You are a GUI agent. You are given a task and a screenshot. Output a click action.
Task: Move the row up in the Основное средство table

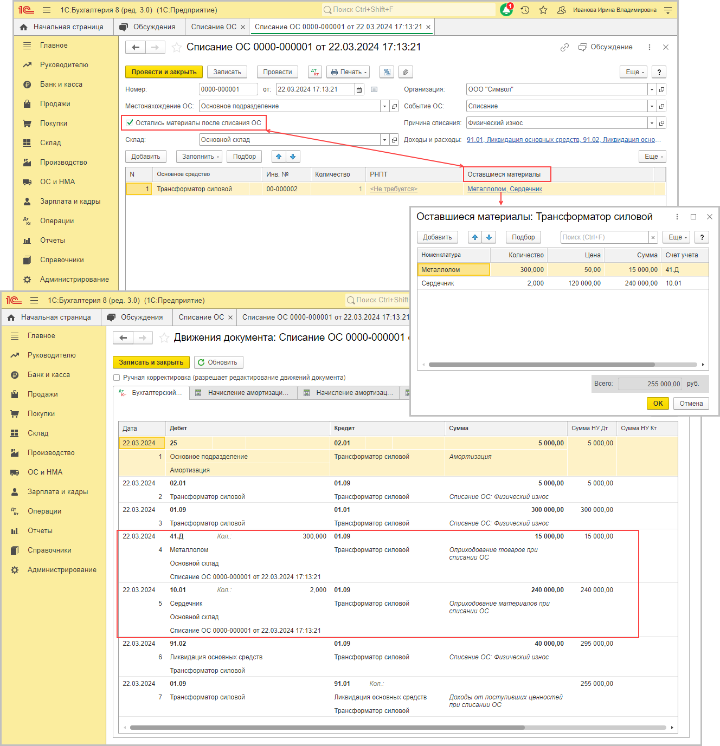279,157
